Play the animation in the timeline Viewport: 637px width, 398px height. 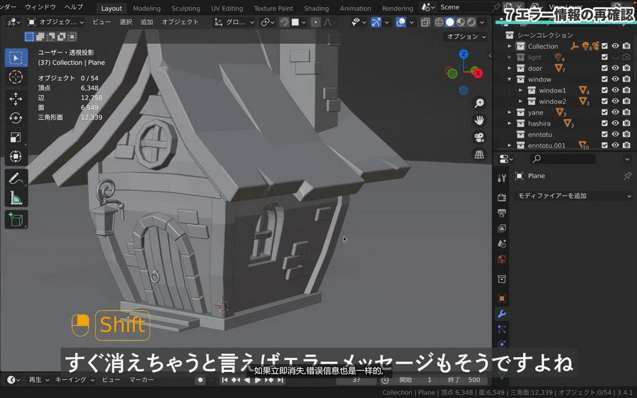click(258, 380)
